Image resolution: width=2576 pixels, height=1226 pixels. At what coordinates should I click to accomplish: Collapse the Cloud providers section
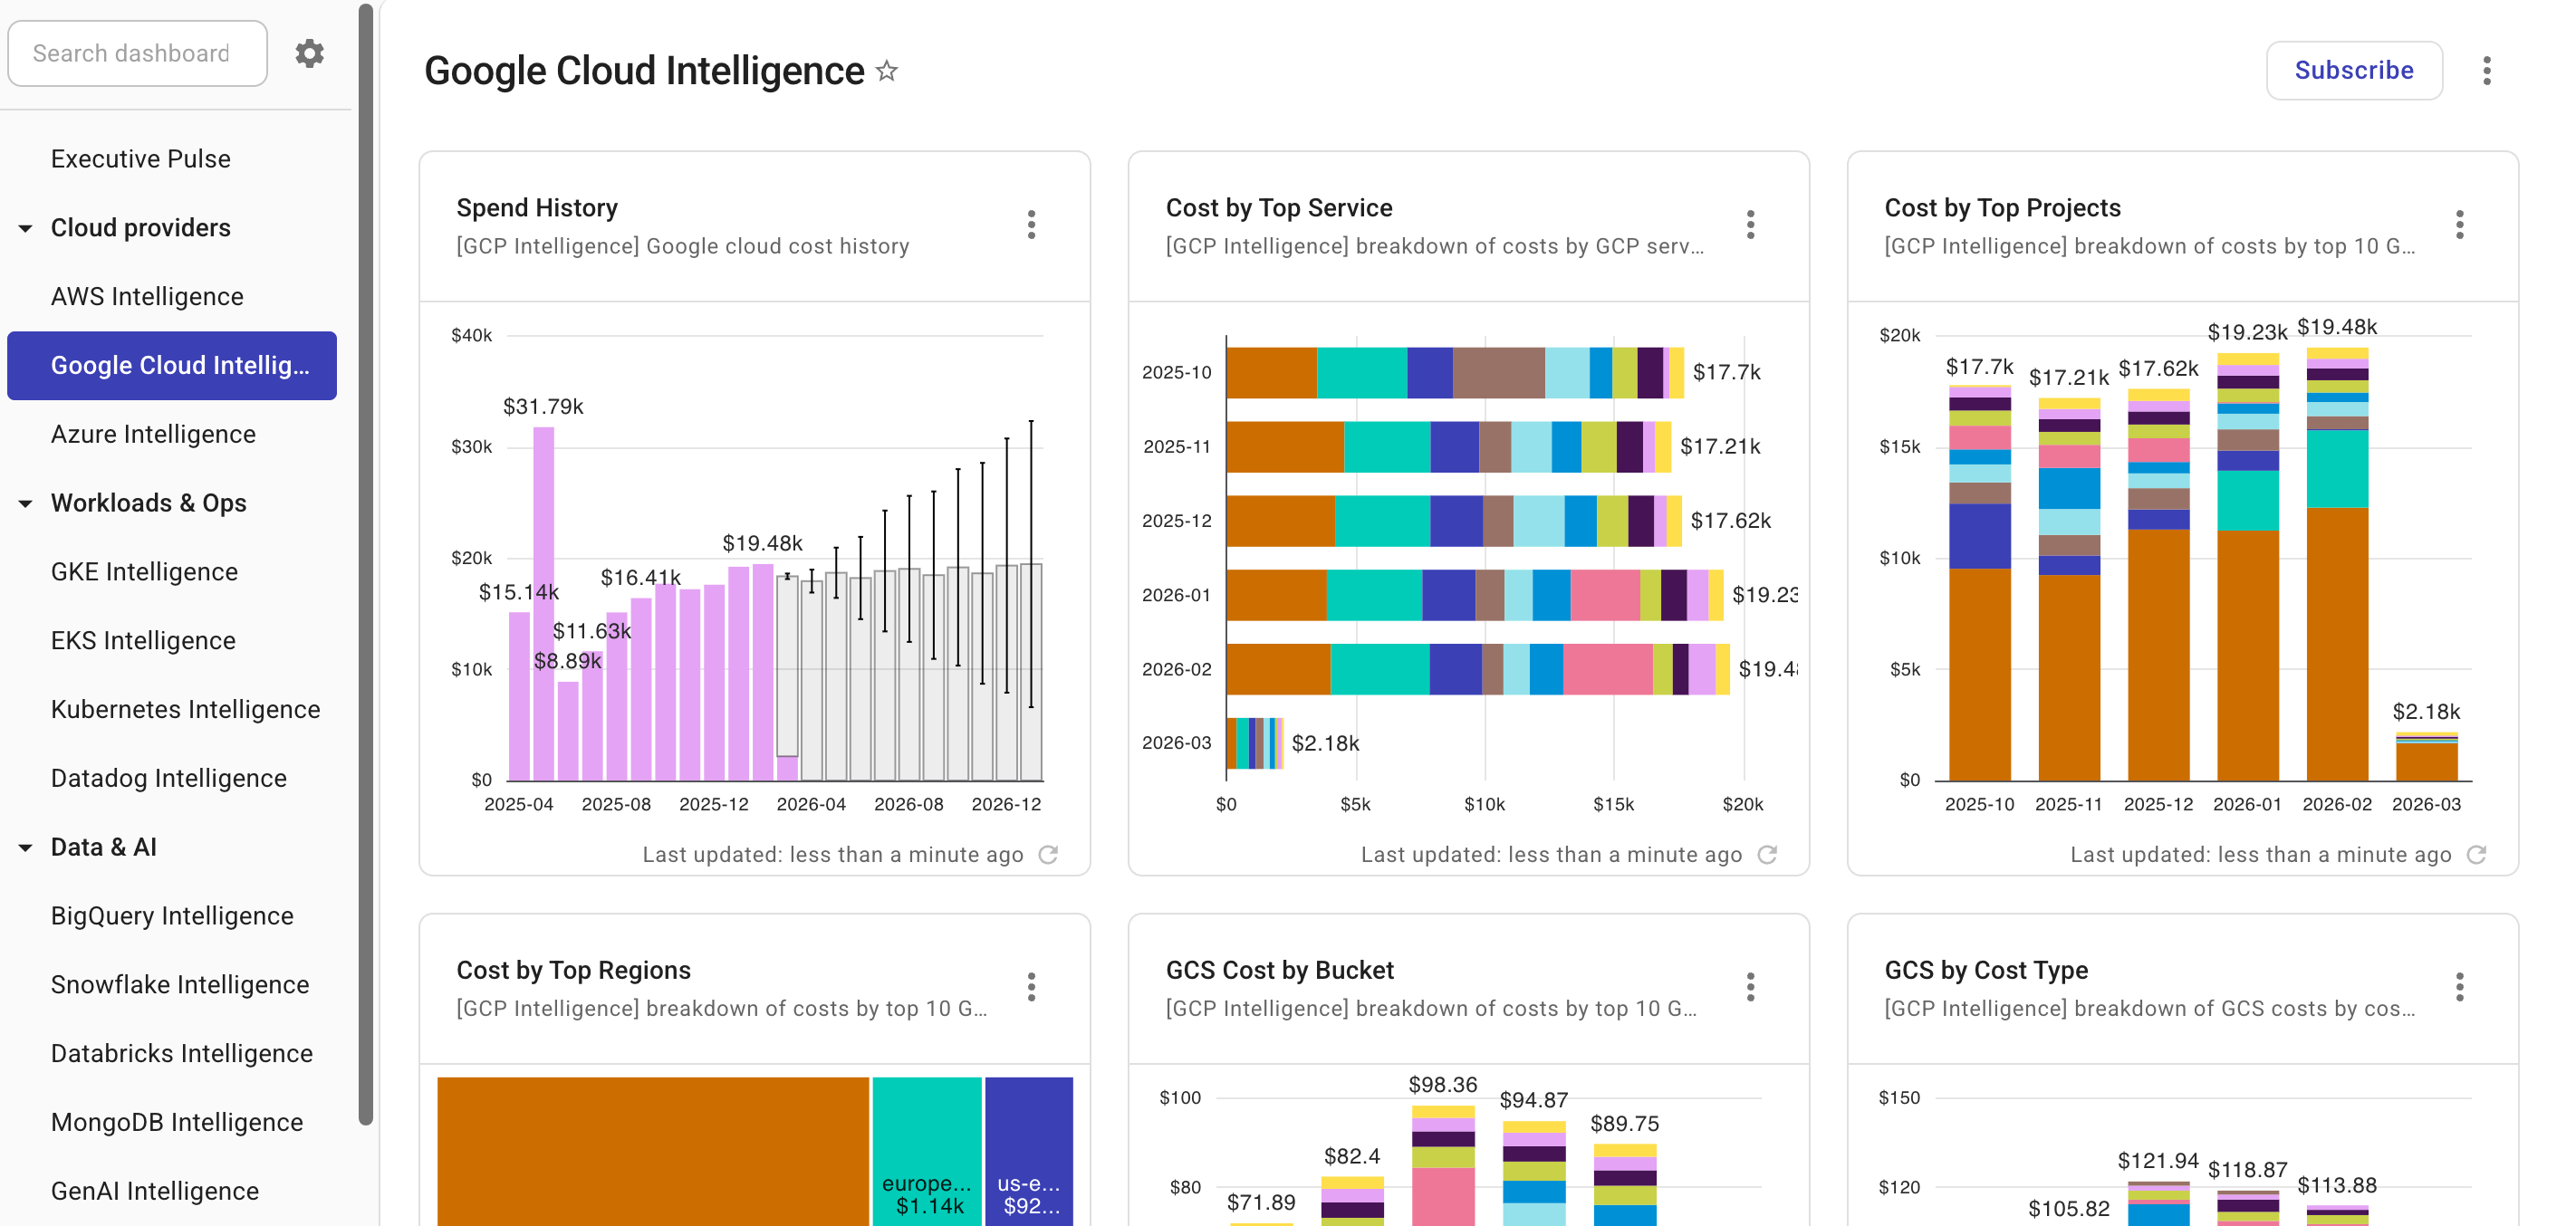coord(25,228)
